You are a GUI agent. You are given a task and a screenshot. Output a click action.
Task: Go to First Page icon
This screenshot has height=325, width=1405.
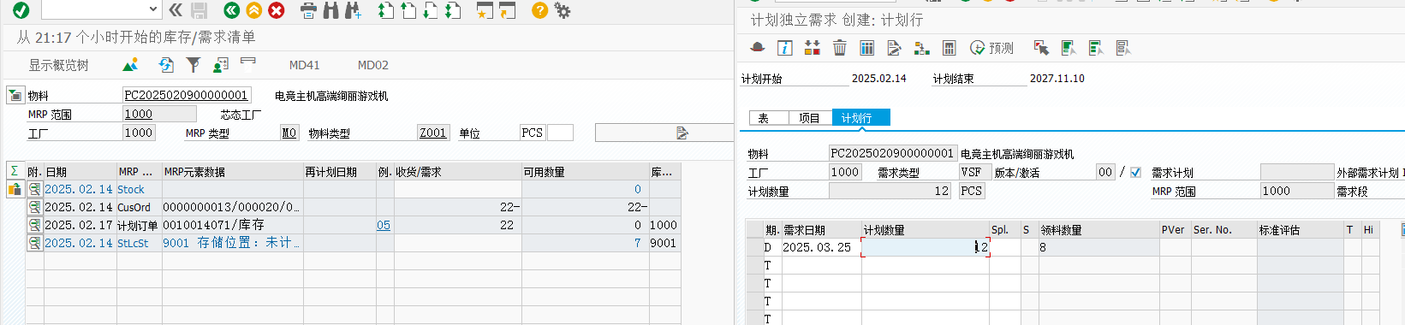coord(386,11)
